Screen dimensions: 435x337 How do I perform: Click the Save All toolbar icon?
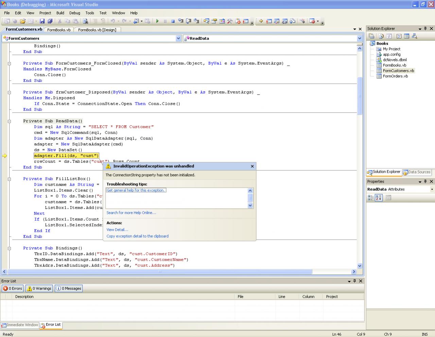[50, 21]
